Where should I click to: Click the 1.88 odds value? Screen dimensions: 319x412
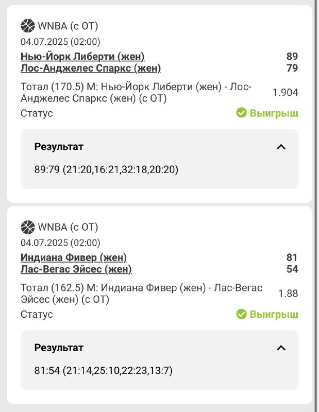click(x=288, y=294)
